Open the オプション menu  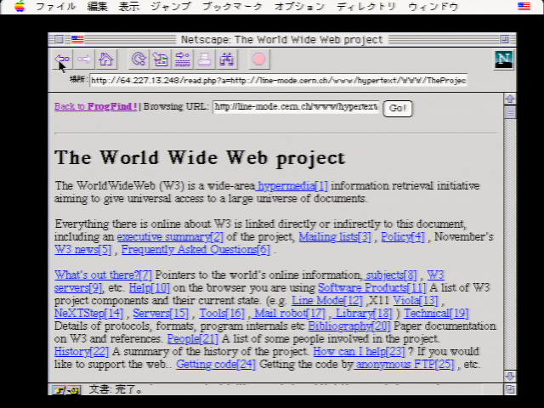pyautogui.click(x=299, y=7)
